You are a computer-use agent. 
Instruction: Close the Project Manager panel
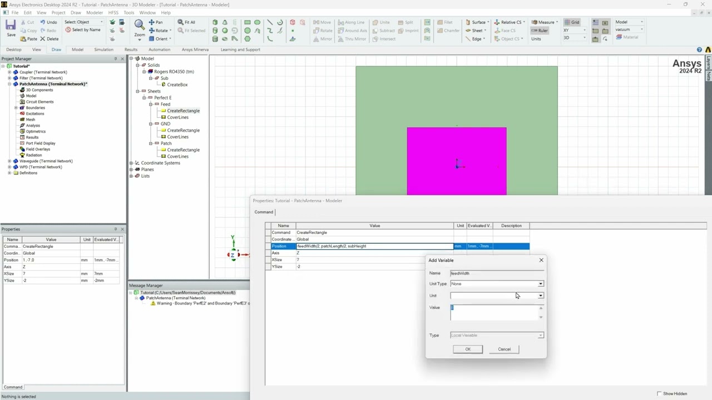(x=122, y=59)
